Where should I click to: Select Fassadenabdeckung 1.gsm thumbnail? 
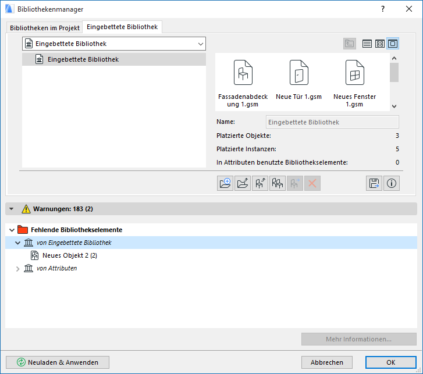point(243,83)
